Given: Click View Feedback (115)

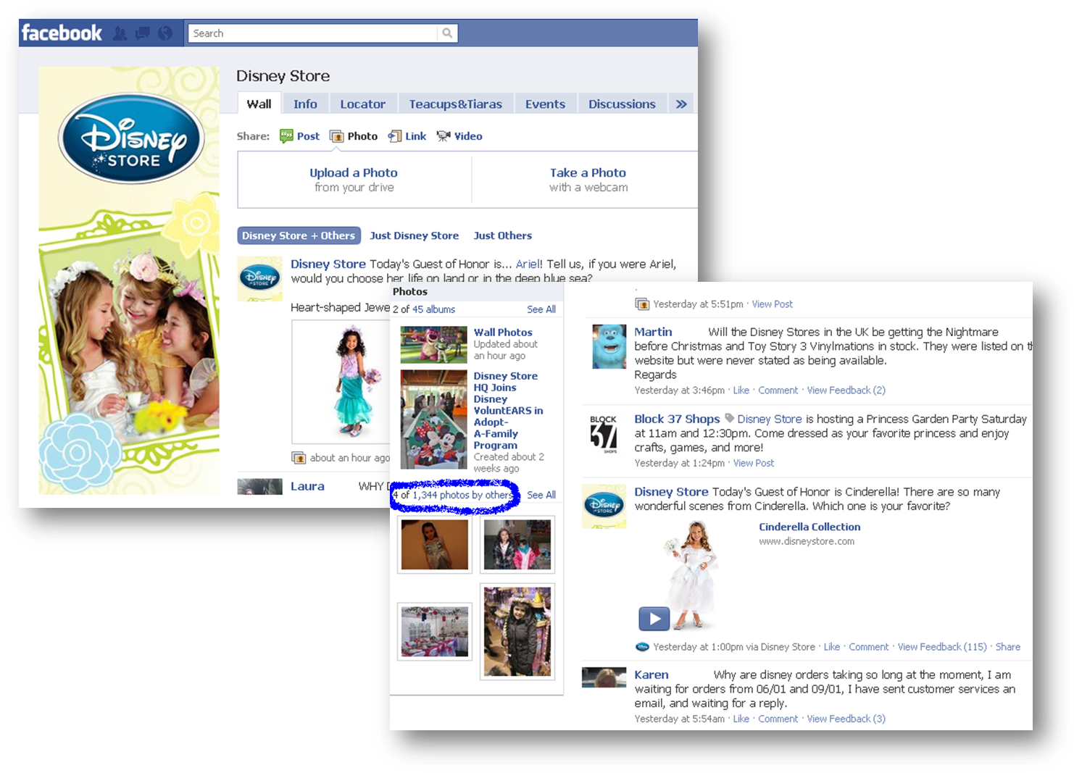Looking at the screenshot, I should point(942,647).
